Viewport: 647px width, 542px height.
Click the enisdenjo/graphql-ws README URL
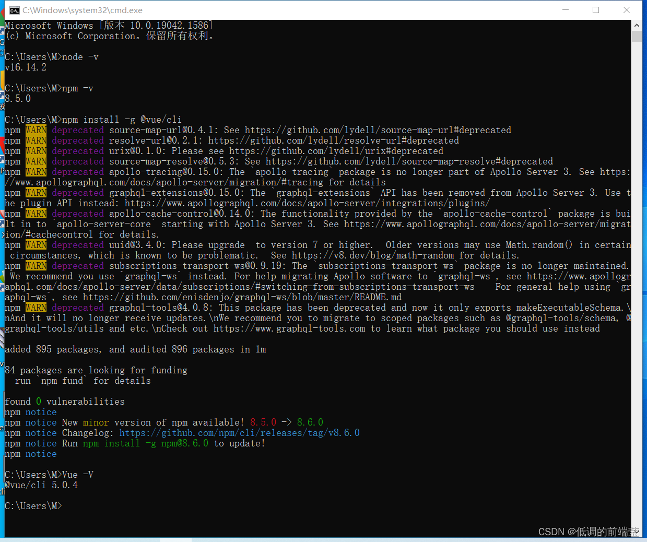click(x=242, y=297)
